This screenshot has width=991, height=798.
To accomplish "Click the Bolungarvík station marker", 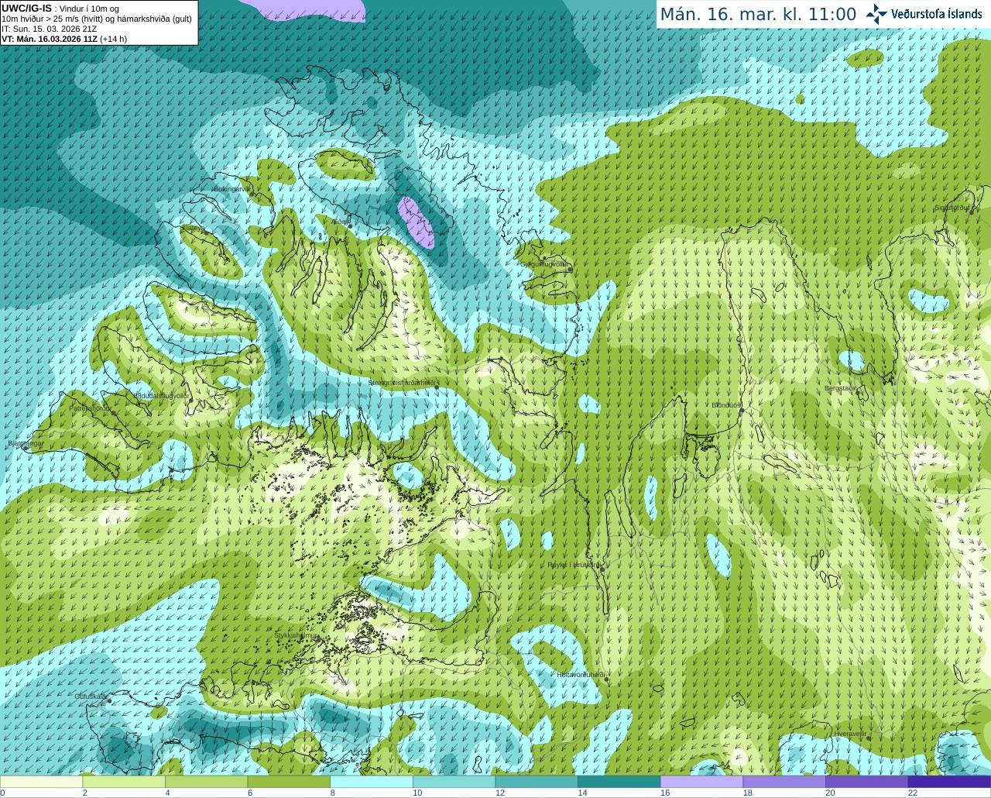I will pos(252,194).
